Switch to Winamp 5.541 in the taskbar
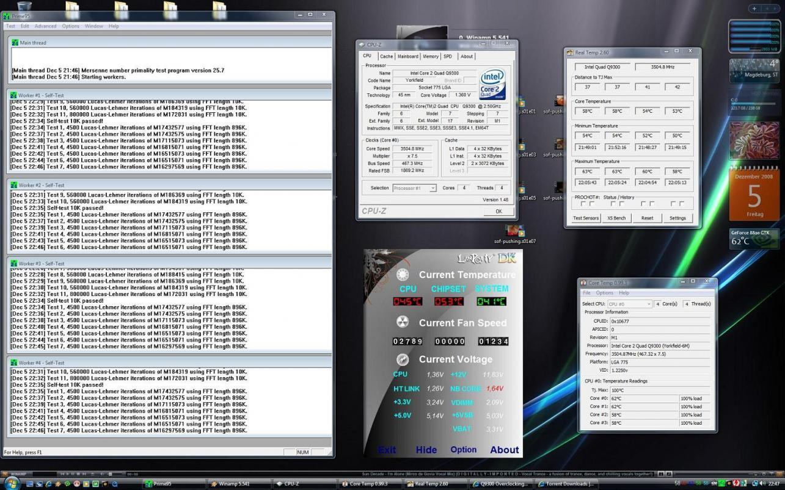The image size is (785, 490). point(239,484)
